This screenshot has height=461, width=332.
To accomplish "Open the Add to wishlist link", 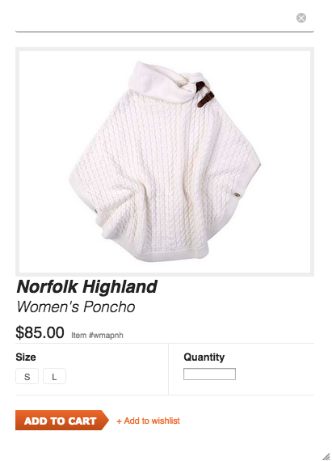I will pos(149,421).
